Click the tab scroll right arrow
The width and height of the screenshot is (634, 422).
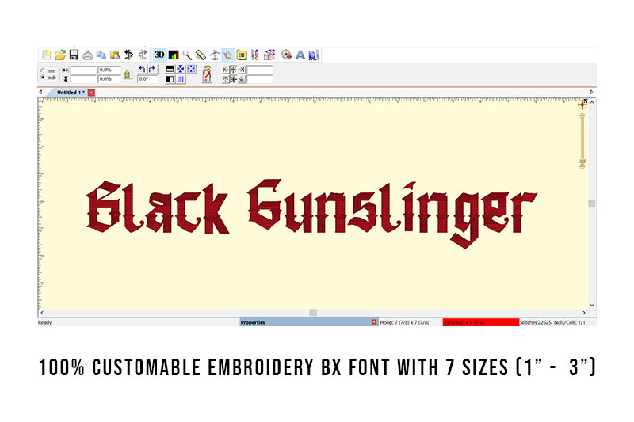591,92
